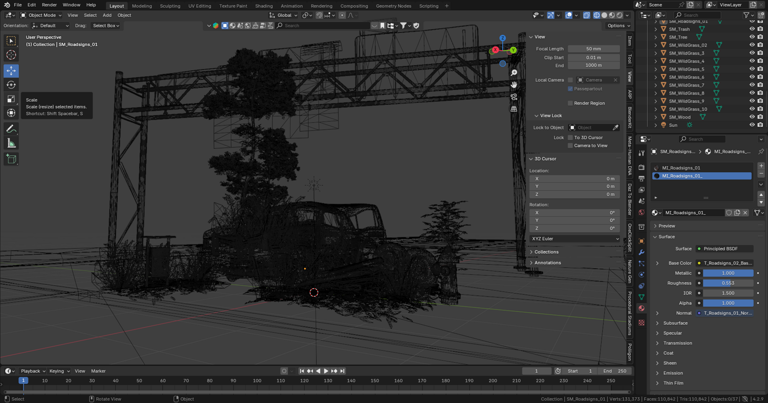Switch to perspective/orthographic grid icon

514,109
